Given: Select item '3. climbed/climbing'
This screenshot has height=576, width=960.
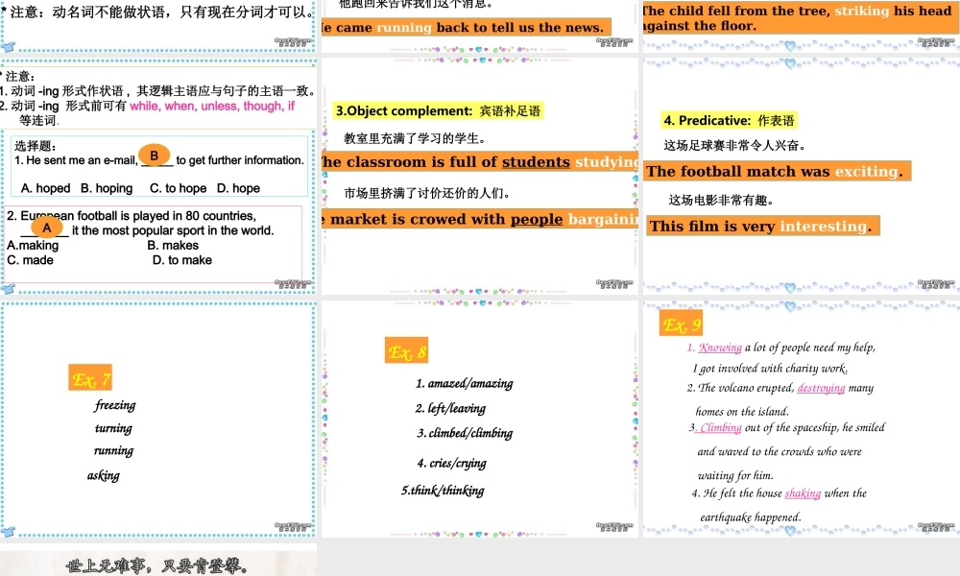Looking at the screenshot, I should click(x=465, y=433).
